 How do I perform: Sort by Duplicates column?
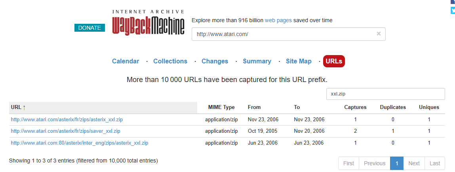click(x=393, y=107)
